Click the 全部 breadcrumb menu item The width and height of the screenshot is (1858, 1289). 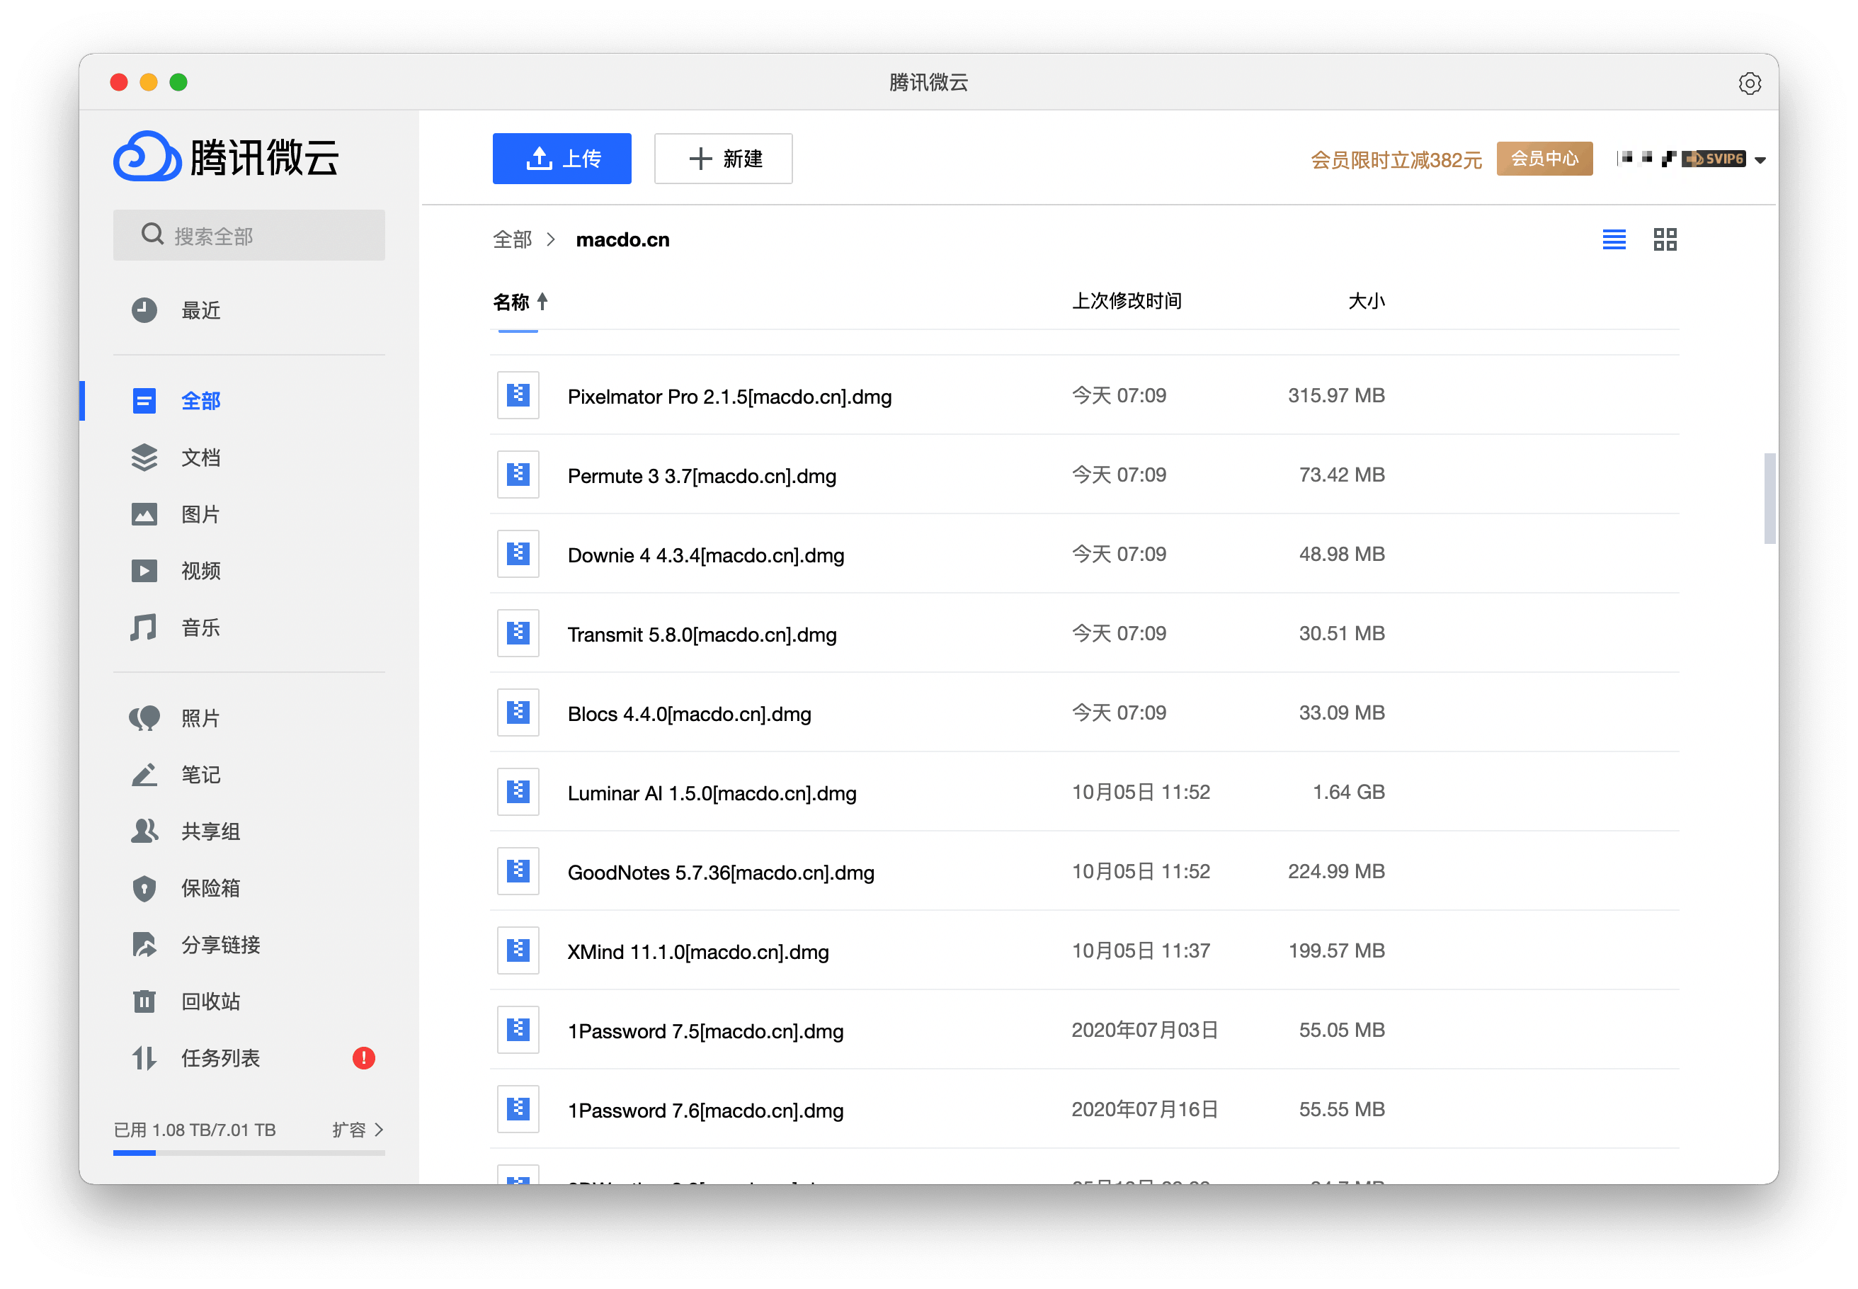click(511, 240)
